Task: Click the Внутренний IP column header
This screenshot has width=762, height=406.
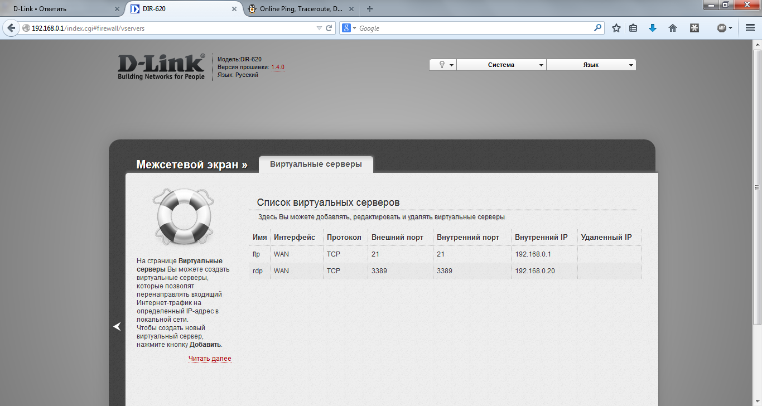Action: 541,237
